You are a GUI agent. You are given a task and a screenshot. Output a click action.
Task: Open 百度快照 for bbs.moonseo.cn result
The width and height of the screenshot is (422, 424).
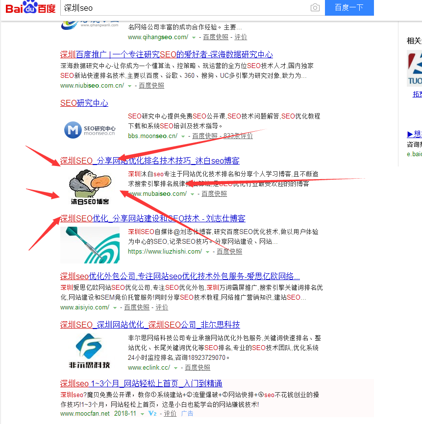204,136
